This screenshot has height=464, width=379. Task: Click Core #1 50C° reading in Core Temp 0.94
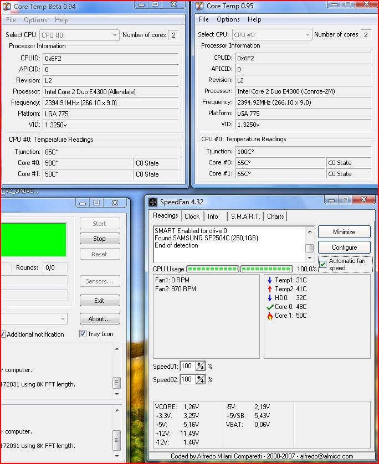coord(88,174)
